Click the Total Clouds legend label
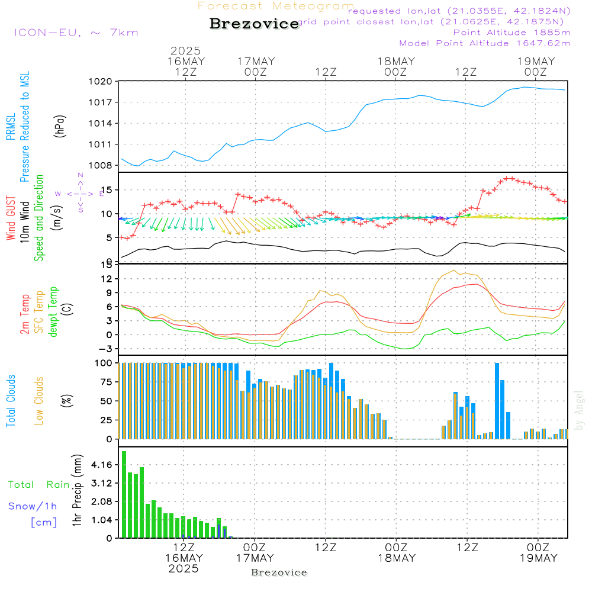This screenshot has height=592, width=592. pos(11,401)
